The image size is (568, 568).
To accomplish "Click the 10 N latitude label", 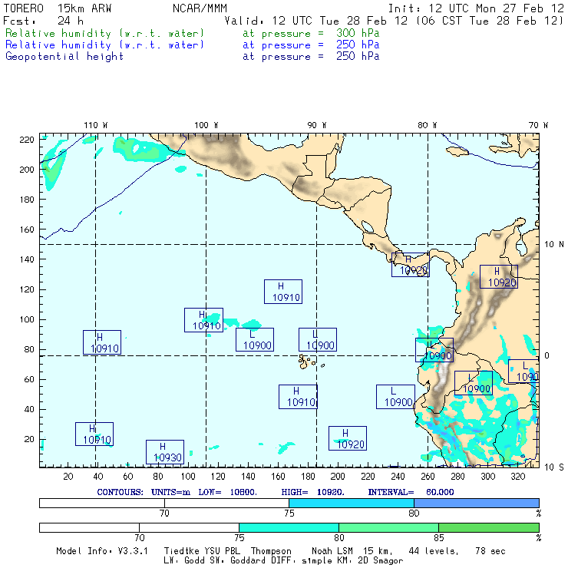I will pyautogui.click(x=554, y=244).
